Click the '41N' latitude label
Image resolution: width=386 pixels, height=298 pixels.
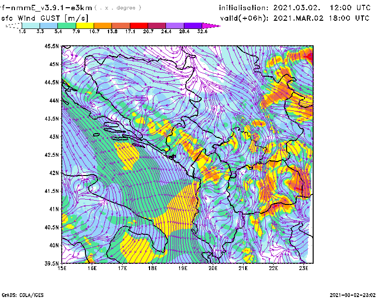[54, 209]
